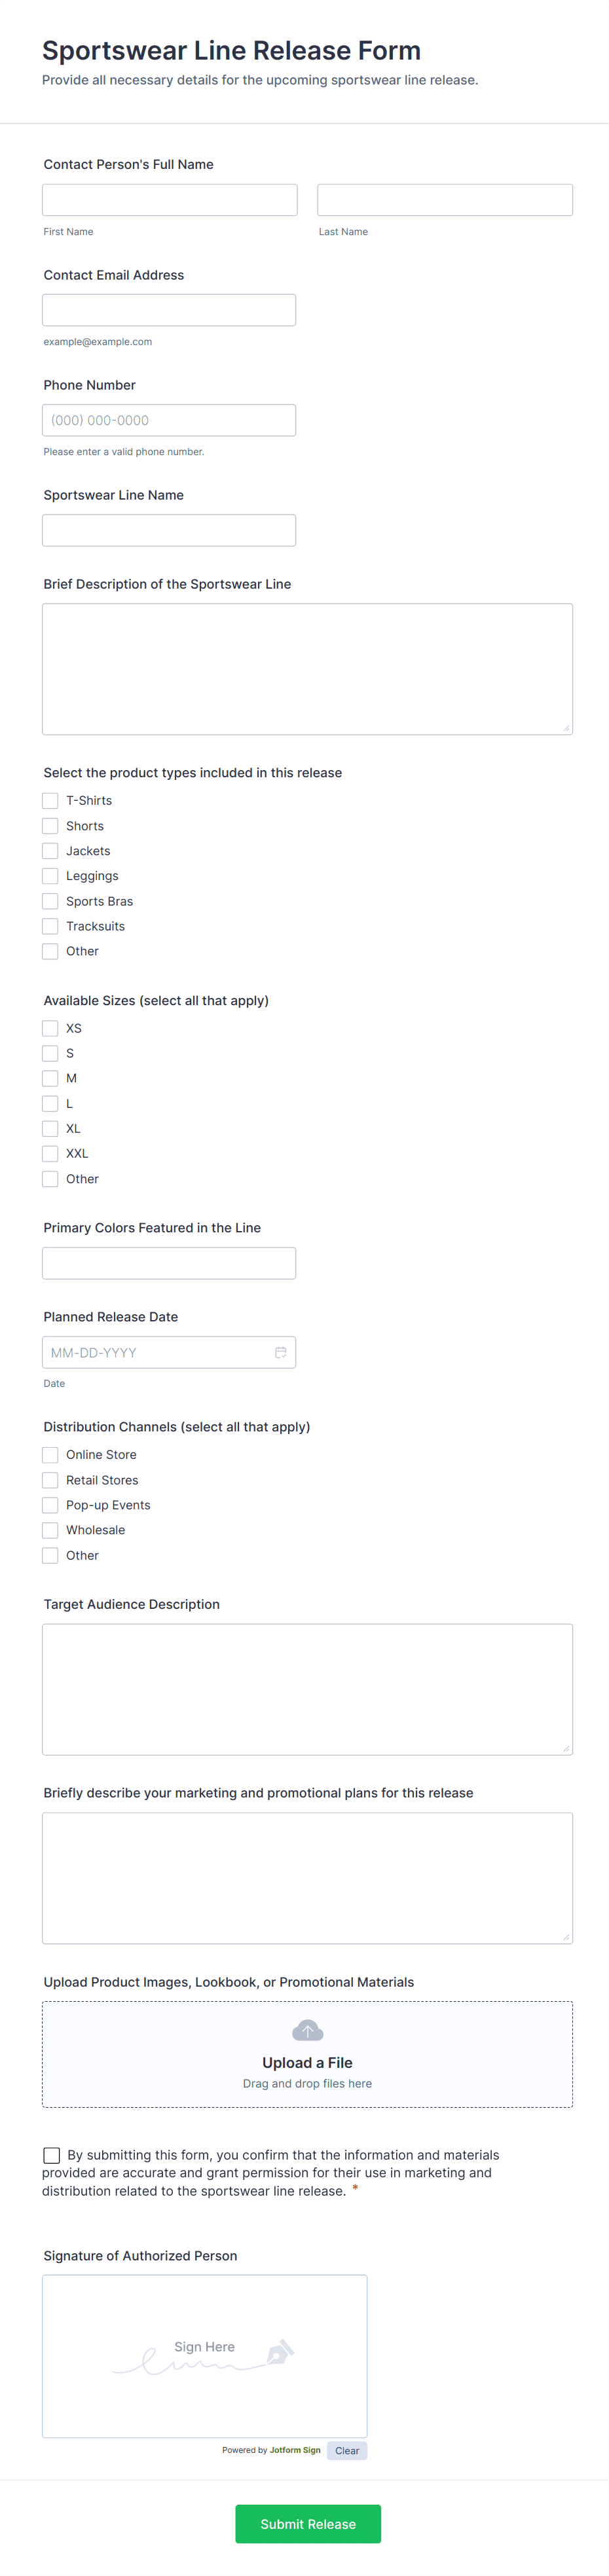This screenshot has height=2576, width=609.
Task: Enable the Online Store distribution channel
Action: (x=50, y=1455)
